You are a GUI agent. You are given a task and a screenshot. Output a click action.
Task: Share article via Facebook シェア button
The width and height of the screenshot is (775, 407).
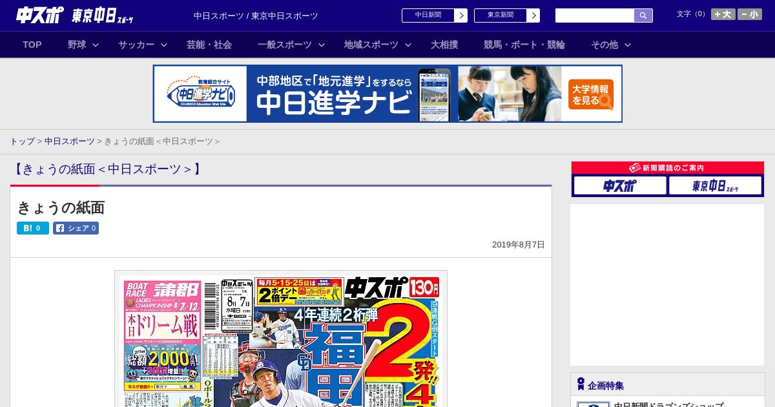[x=76, y=228]
